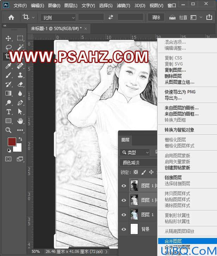Expand the status bar info arrow
The image size is (217, 256).
coord(106,252)
